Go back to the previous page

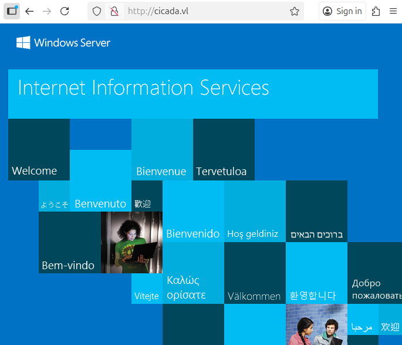coord(29,11)
